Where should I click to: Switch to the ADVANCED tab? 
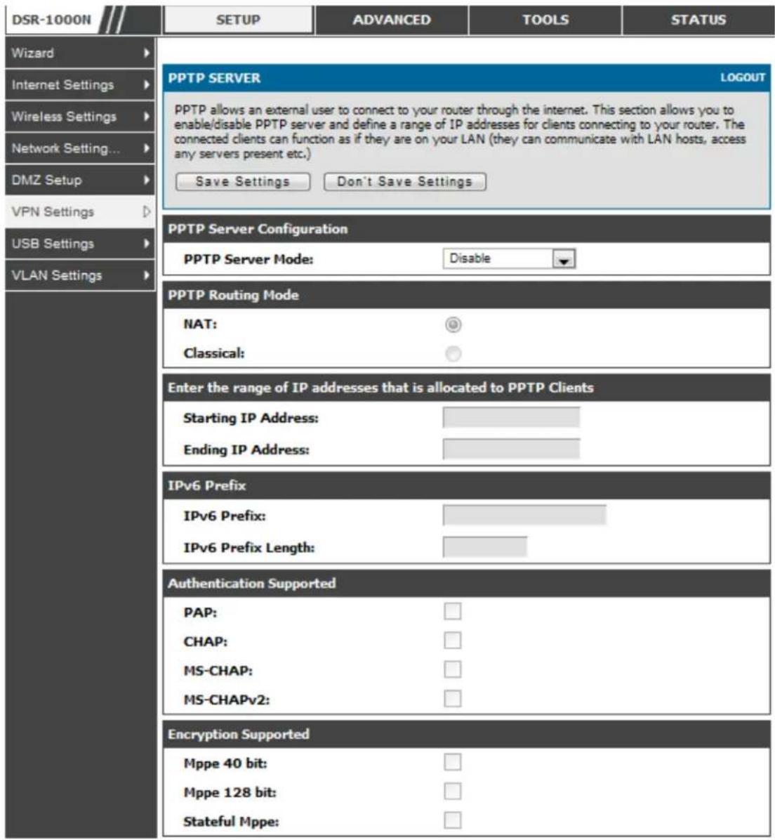[x=392, y=20]
